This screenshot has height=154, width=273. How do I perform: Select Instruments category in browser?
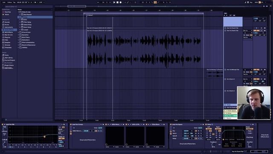[9, 27]
